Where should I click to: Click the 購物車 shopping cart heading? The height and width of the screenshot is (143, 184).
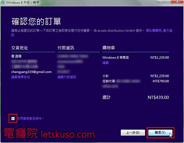[x=109, y=48]
